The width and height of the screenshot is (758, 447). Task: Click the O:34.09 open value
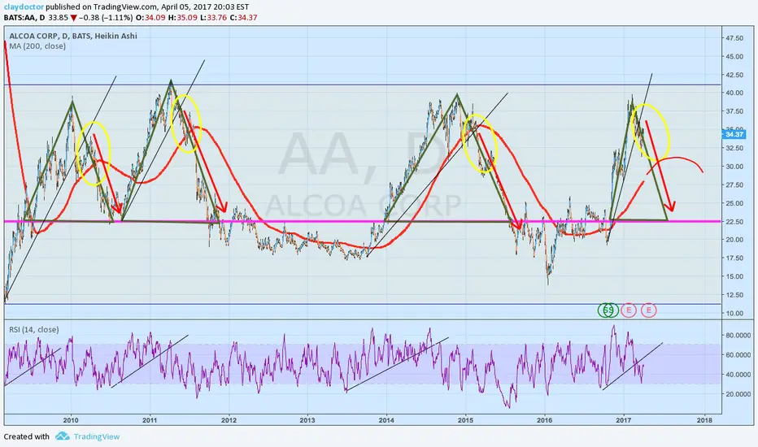[150, 17]
